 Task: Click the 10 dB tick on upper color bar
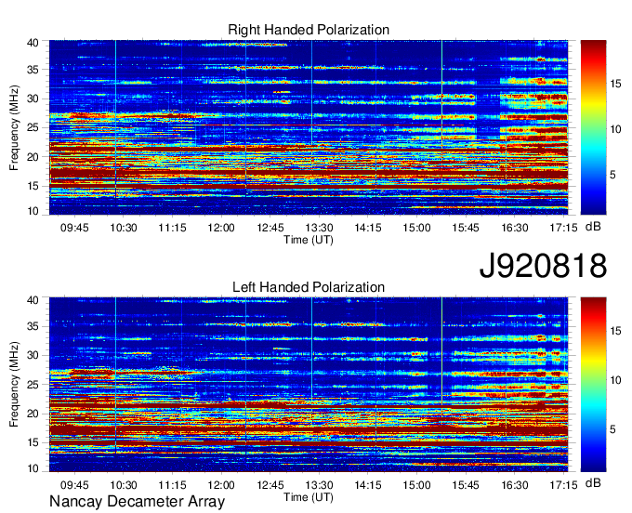[615, 129]
